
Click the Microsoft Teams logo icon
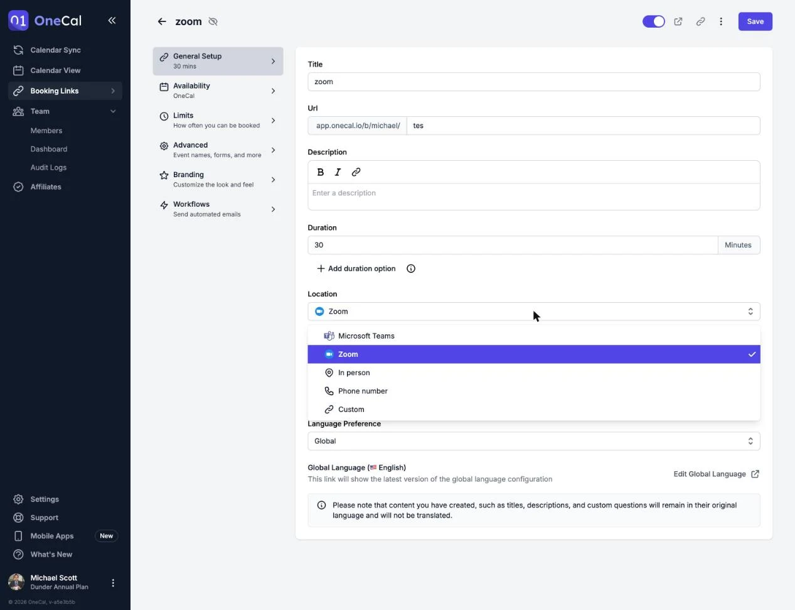pyautogui.click(x=329, y=335)
